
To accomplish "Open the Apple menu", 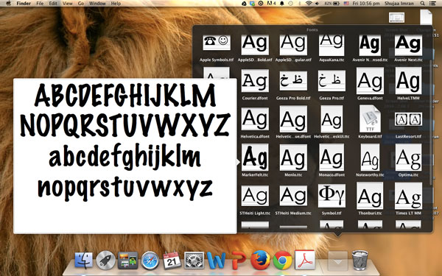I will coord(9,4).
